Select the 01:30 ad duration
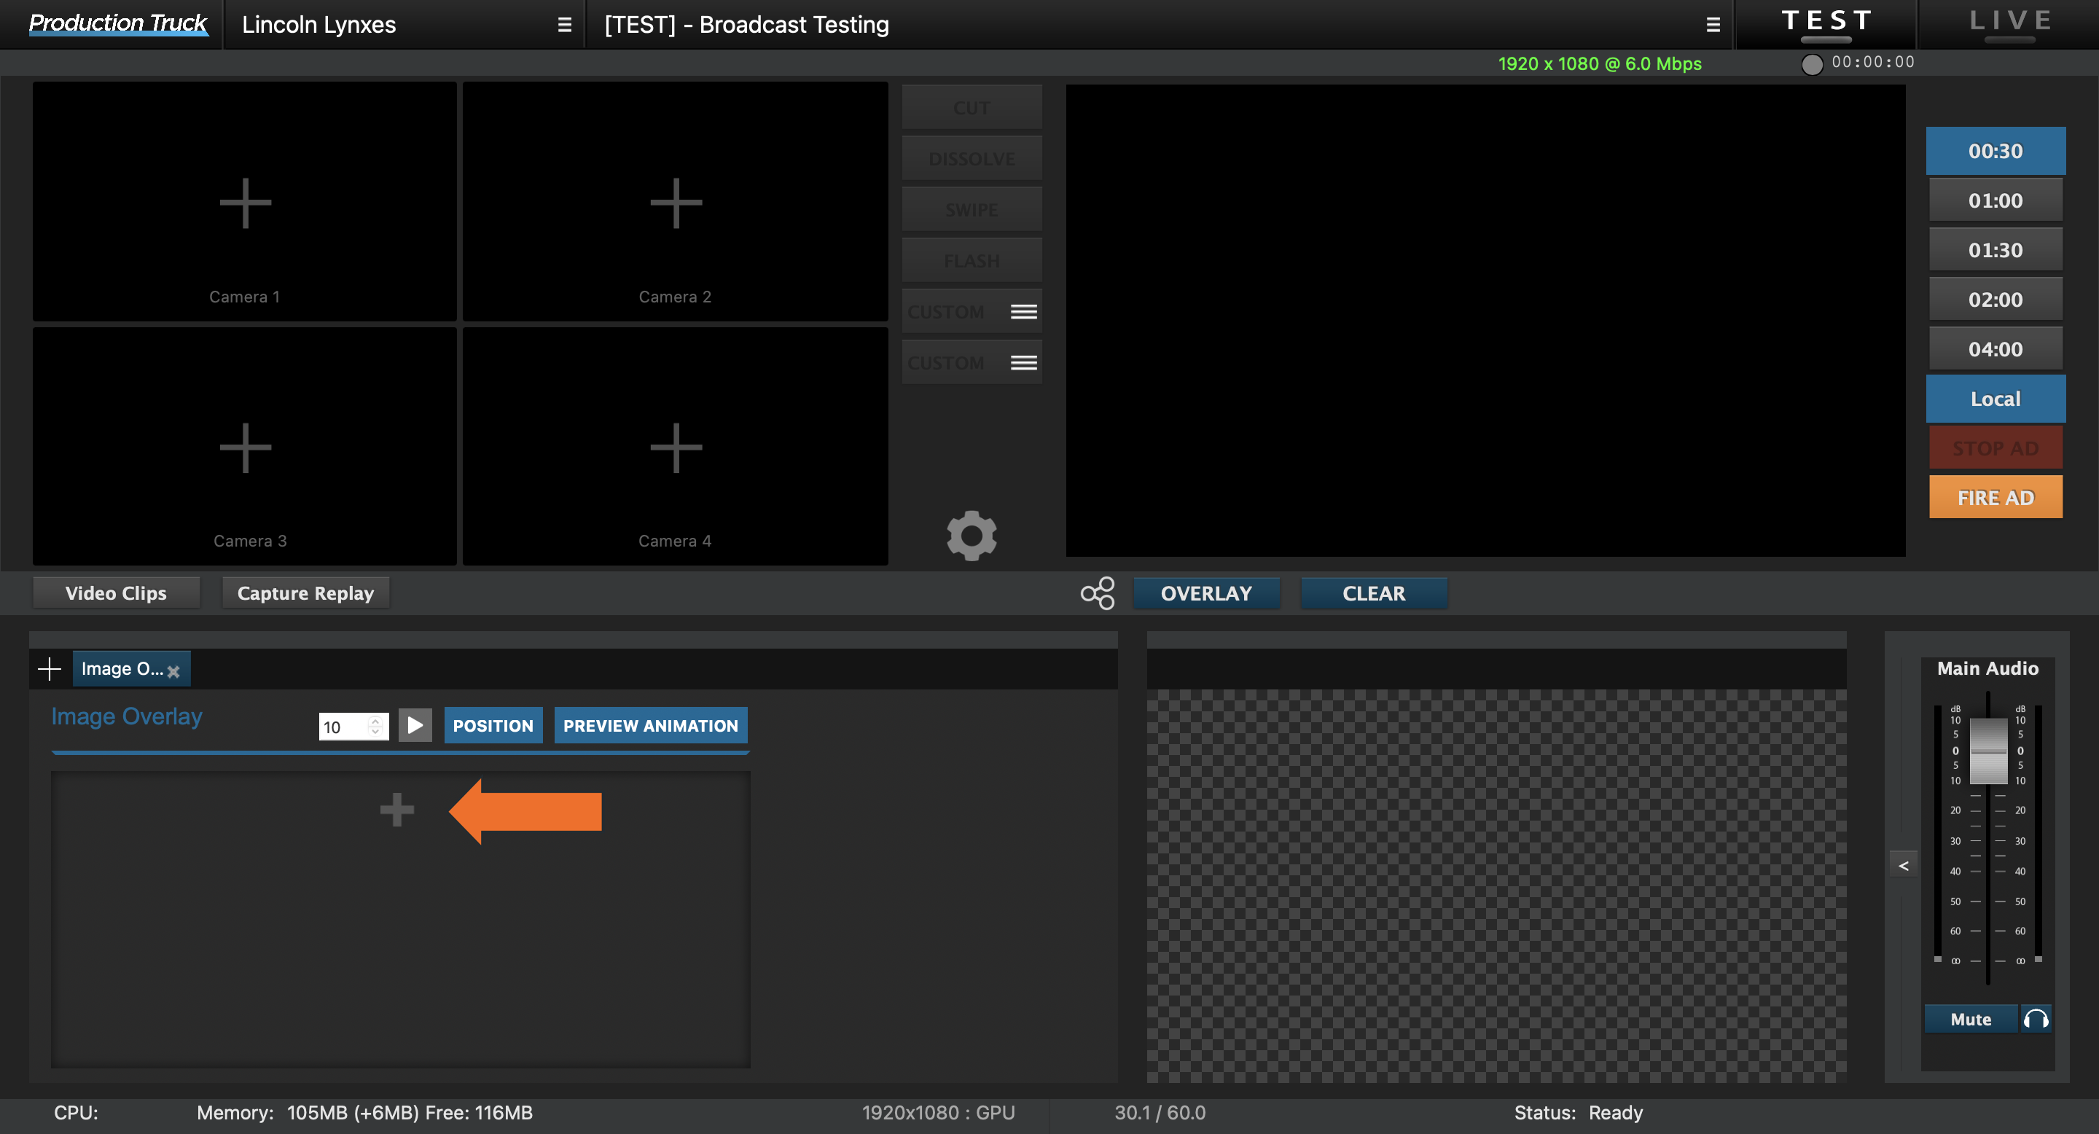The height and width of the screenshot is (1134, 2099). tap(1995, 250)
